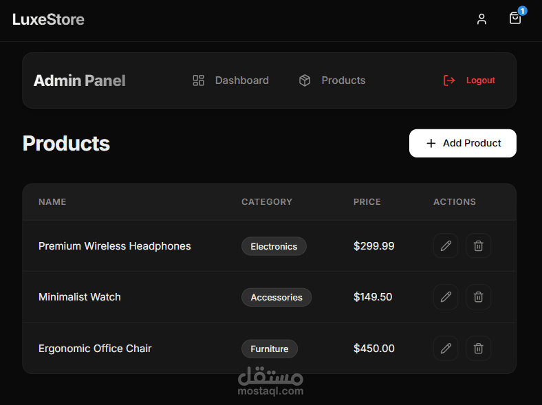Delete the Minimalist Watch product
Viewport: 542px width, 405px height.
click(x=479, y=297)
